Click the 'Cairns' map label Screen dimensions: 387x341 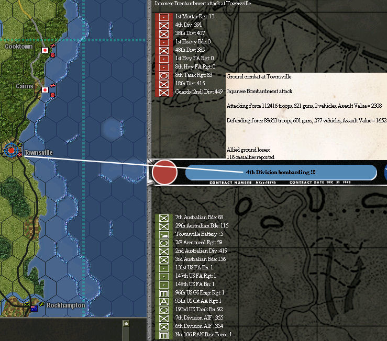[x=25, y=86]
